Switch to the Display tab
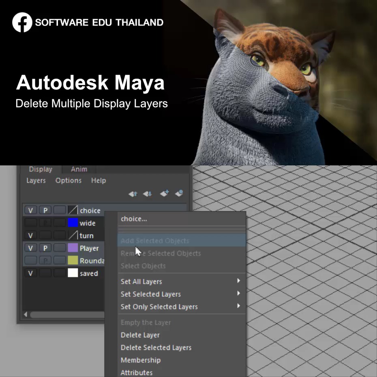This screenshot has width=377, height=377. pyautogui.click(x=41, y=169)
